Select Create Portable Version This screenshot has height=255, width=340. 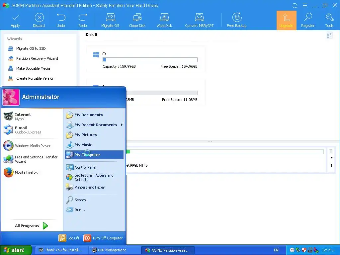pos(35,78)
